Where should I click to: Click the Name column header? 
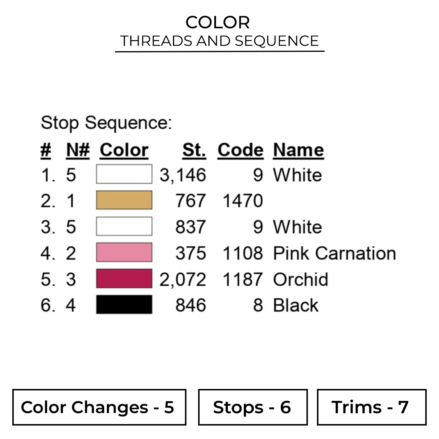[x=298, y=150]
